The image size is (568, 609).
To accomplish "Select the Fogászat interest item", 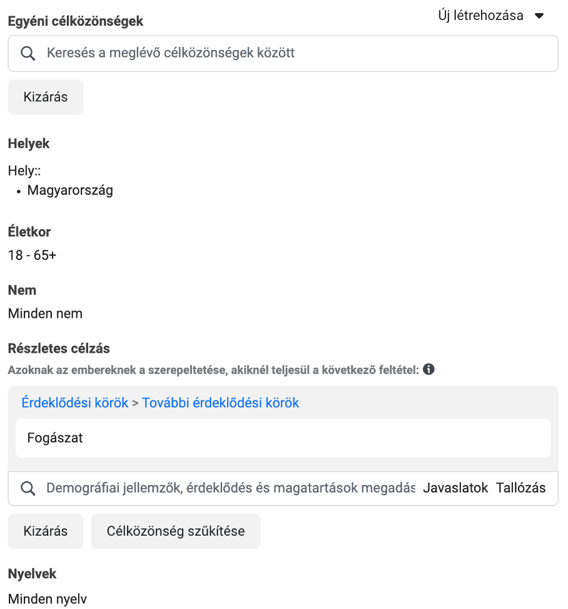I will [283, 438].
